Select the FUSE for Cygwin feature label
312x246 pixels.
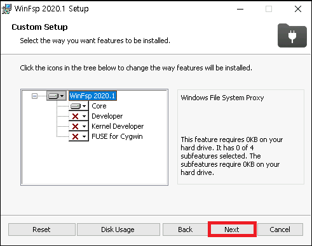(117, 136)
